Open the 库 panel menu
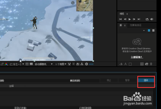Screen dimensions: 161x109 (125, 25)
